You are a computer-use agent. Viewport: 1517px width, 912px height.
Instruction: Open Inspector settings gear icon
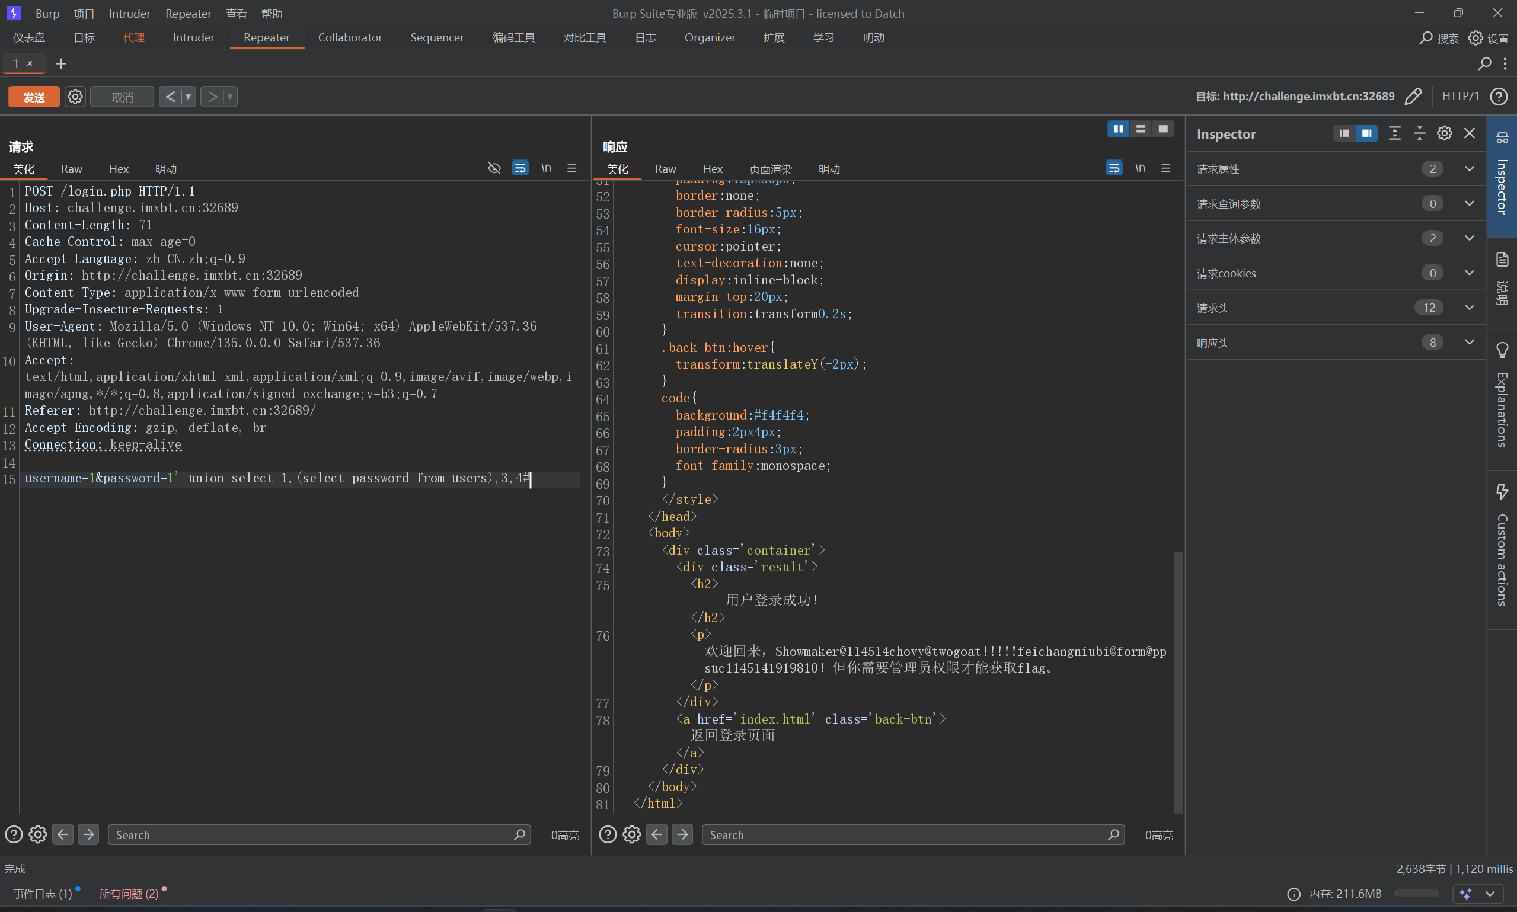(1445, 133)
